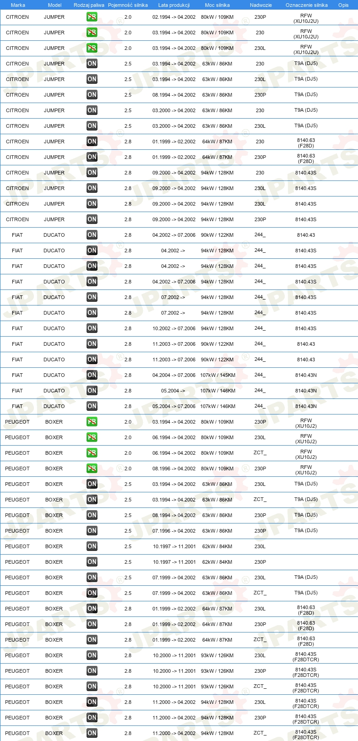Click ON icon in Citroen Jumper 03.2000 230L row
This screenshot has height=741, width=358.
point(92,126)
